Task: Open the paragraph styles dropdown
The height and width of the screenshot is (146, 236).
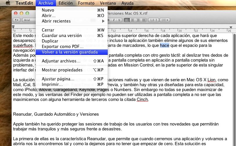Action: tap(17, 20)
